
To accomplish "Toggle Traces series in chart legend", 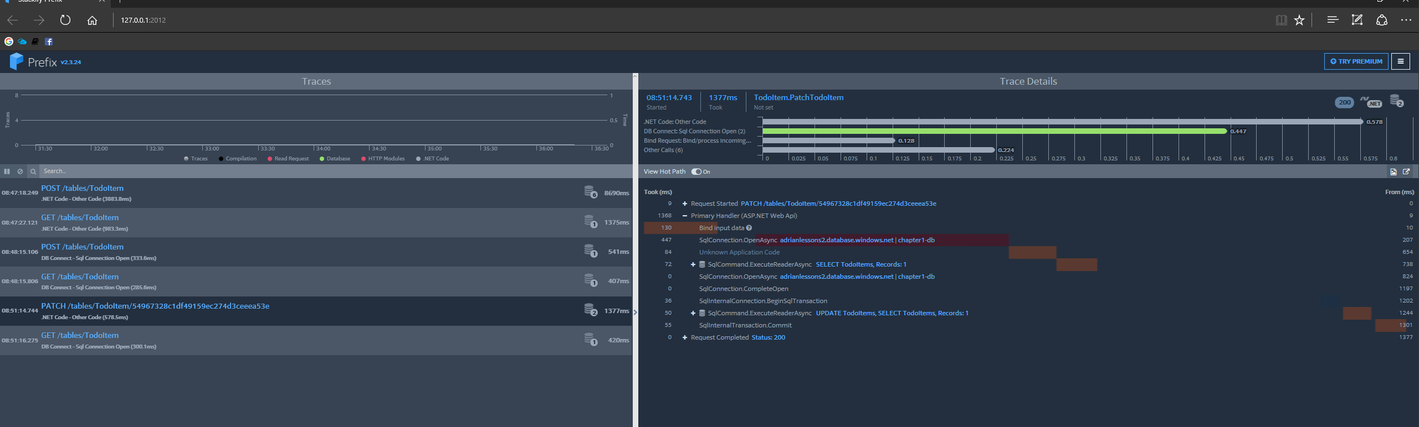I will [196, 159].
